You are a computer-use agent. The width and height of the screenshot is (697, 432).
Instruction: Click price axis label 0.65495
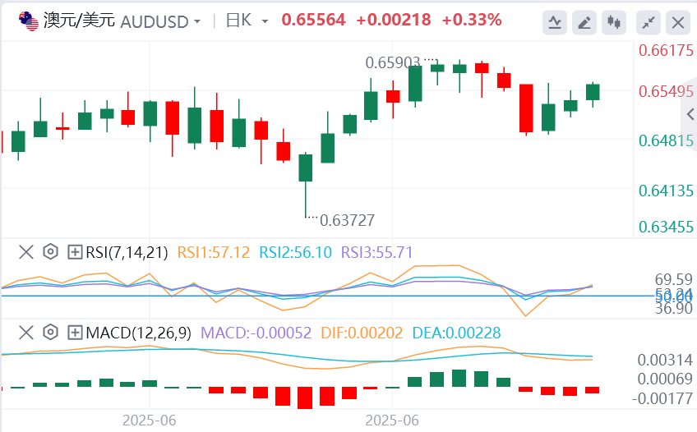[x=666, y=91]
